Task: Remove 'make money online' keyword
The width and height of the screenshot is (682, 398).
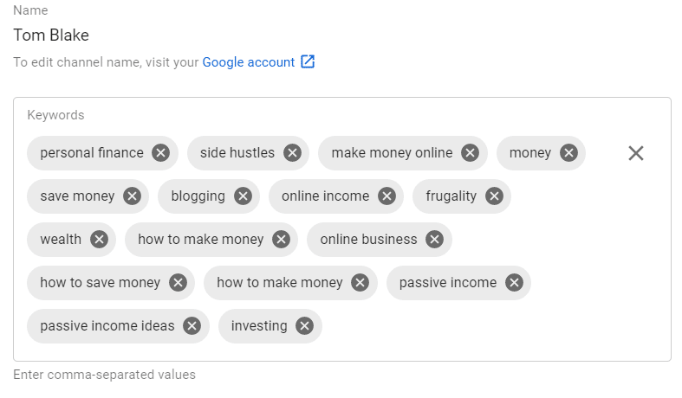Action: (471, 153)
